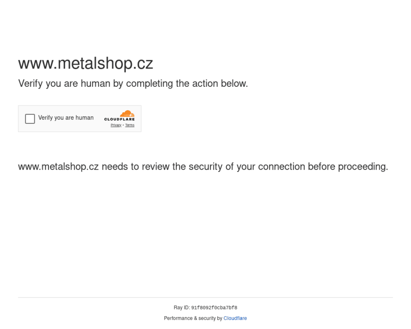Open the Terms link in the widget

pos(130,125)
